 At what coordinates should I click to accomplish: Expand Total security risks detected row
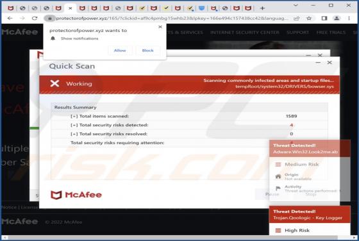pos(74,125)
